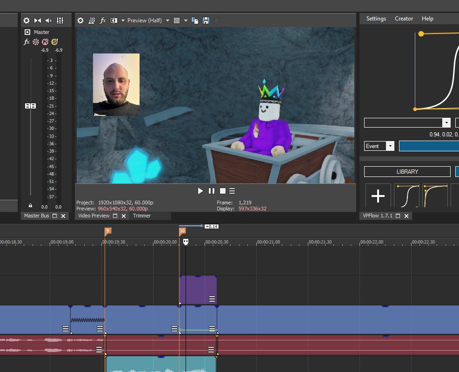Click the +0.14 loop region label
Screen dimensions: 459x372
coord(211,226)
